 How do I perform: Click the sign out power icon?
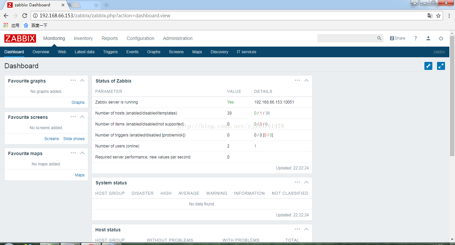click(441, 38)
